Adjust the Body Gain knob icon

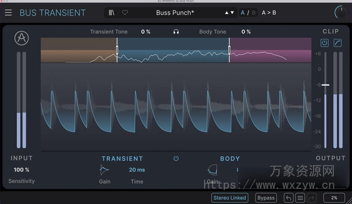(x=212, y=169)
